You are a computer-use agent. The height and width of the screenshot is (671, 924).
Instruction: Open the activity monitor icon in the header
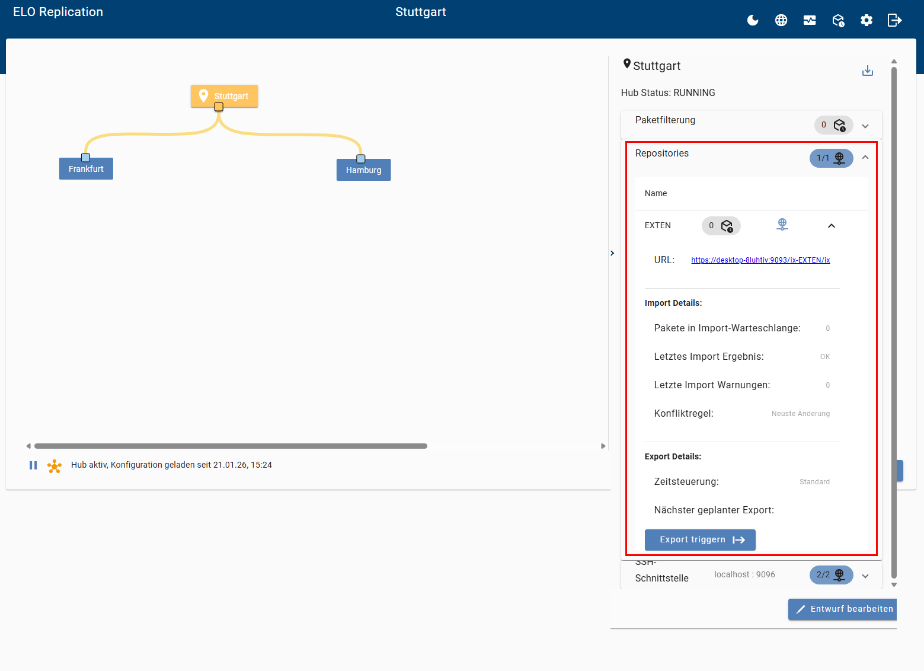(810, 20)
